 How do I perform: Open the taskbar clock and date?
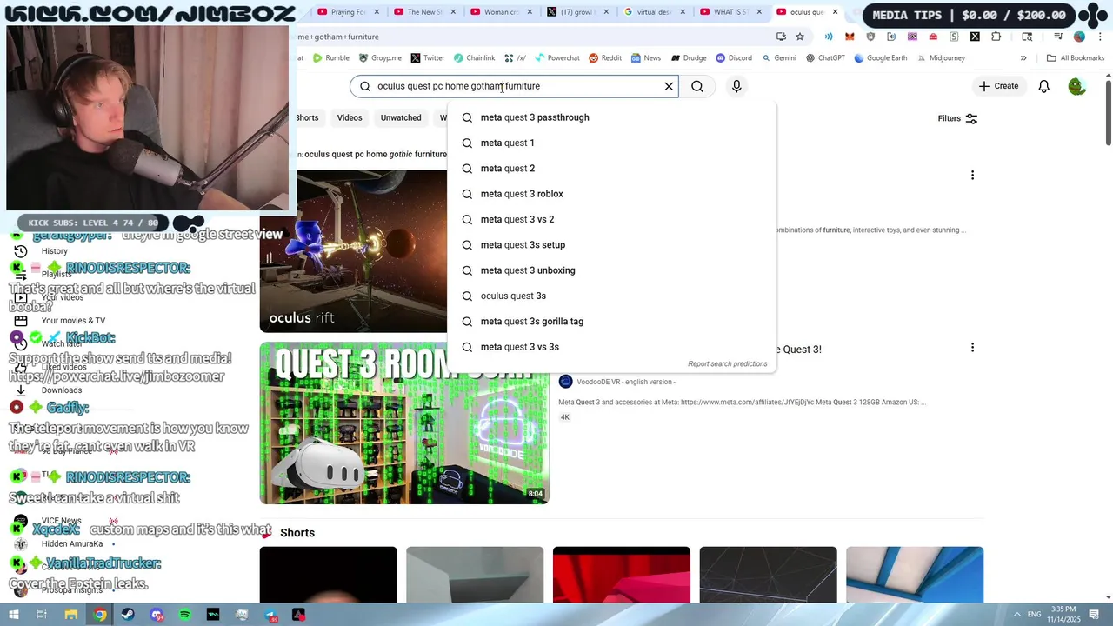(1063, 615)
